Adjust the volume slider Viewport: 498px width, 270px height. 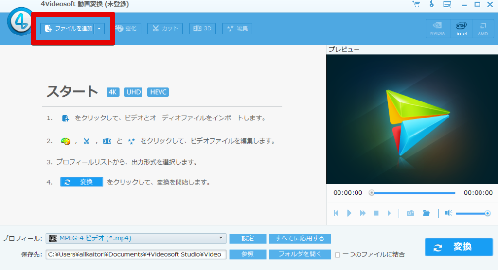(x=473, y=214)
